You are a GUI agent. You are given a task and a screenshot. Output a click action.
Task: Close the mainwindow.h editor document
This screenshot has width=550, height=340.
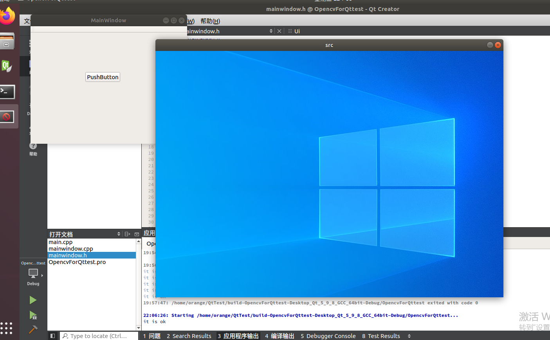279,31
